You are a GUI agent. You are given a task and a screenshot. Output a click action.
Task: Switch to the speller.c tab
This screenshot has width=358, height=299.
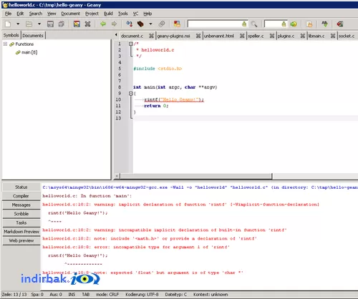[x=256, y=36]
